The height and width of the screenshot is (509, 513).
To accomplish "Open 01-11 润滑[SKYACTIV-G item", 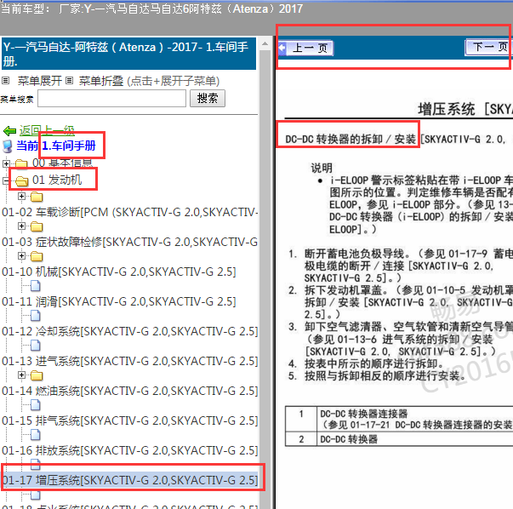I will point(119,302).
